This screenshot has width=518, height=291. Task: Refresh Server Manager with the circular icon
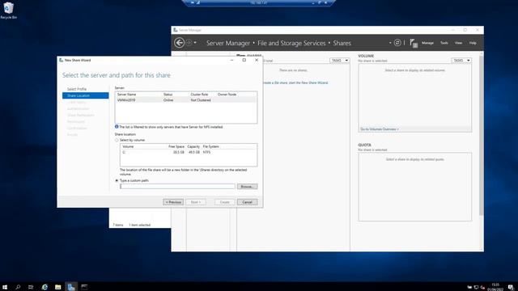click(x=397, y=43)
